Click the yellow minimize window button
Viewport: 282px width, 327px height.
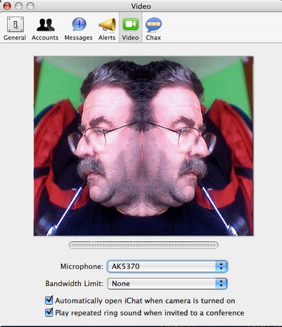click(19, 6)
